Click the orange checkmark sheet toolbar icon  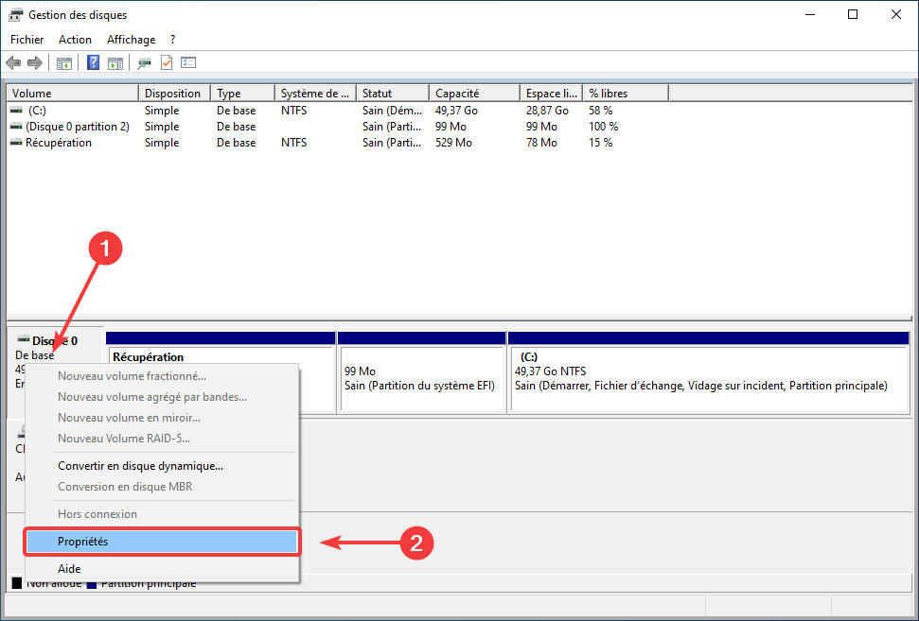click(167, 63)
